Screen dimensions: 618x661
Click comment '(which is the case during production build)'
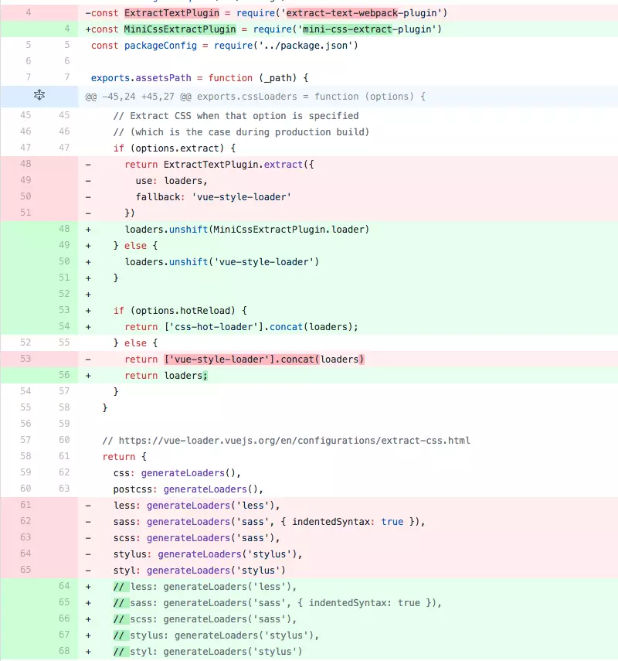click(250, 132)
